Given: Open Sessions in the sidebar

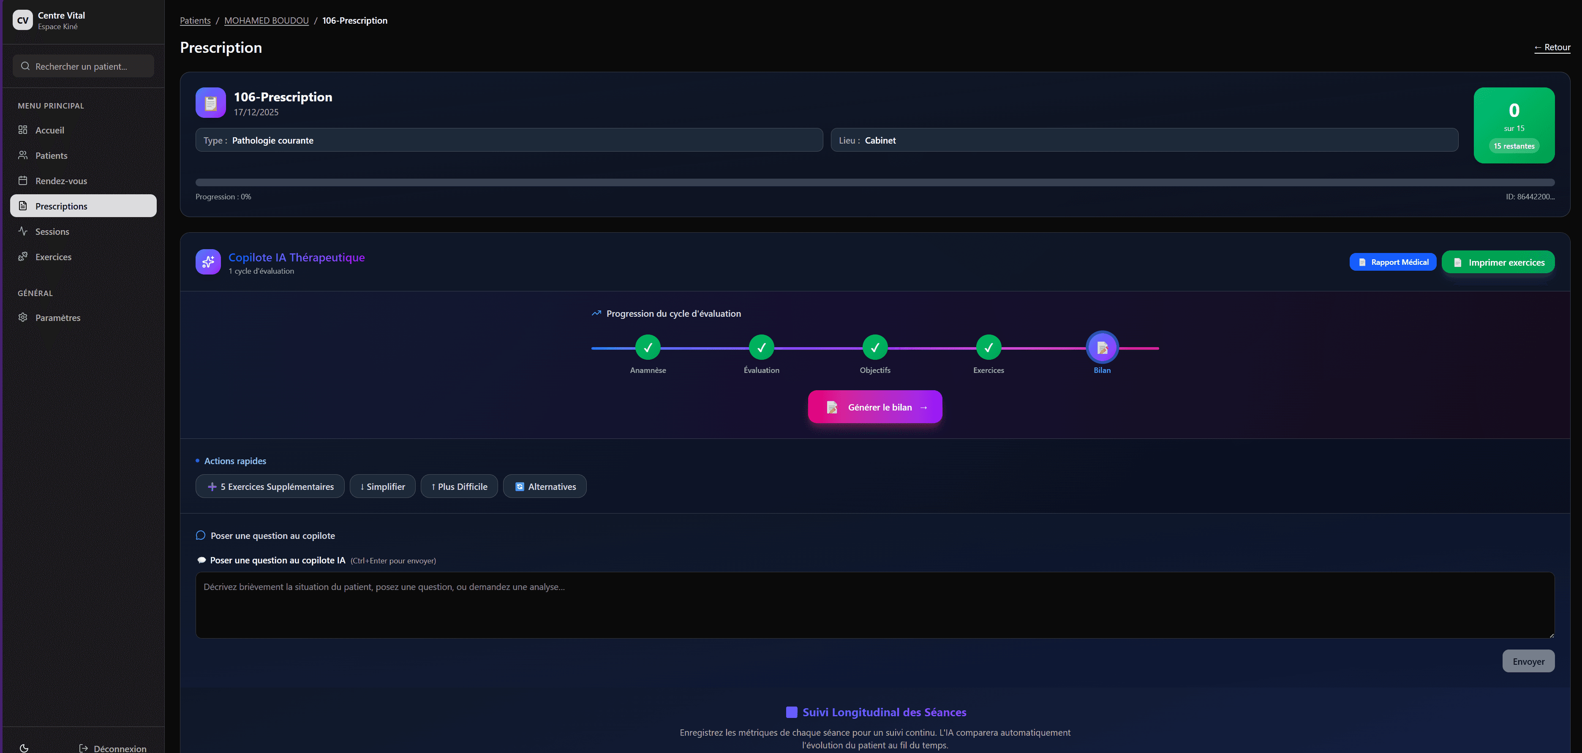Looking at the screenshot, I should coord(52,231).
